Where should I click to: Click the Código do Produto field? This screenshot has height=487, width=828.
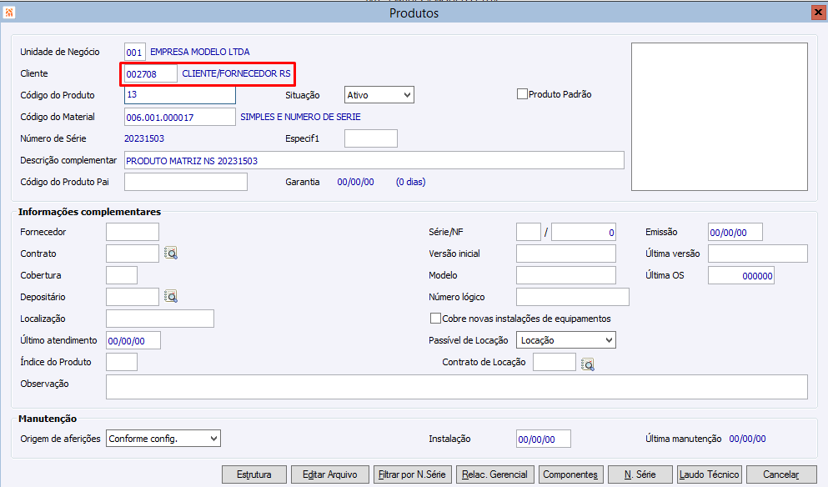point(179,95)
